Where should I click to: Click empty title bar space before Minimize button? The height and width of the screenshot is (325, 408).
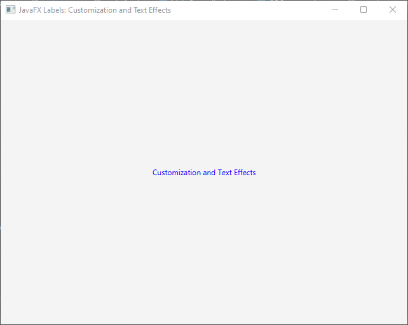[254, 10]
